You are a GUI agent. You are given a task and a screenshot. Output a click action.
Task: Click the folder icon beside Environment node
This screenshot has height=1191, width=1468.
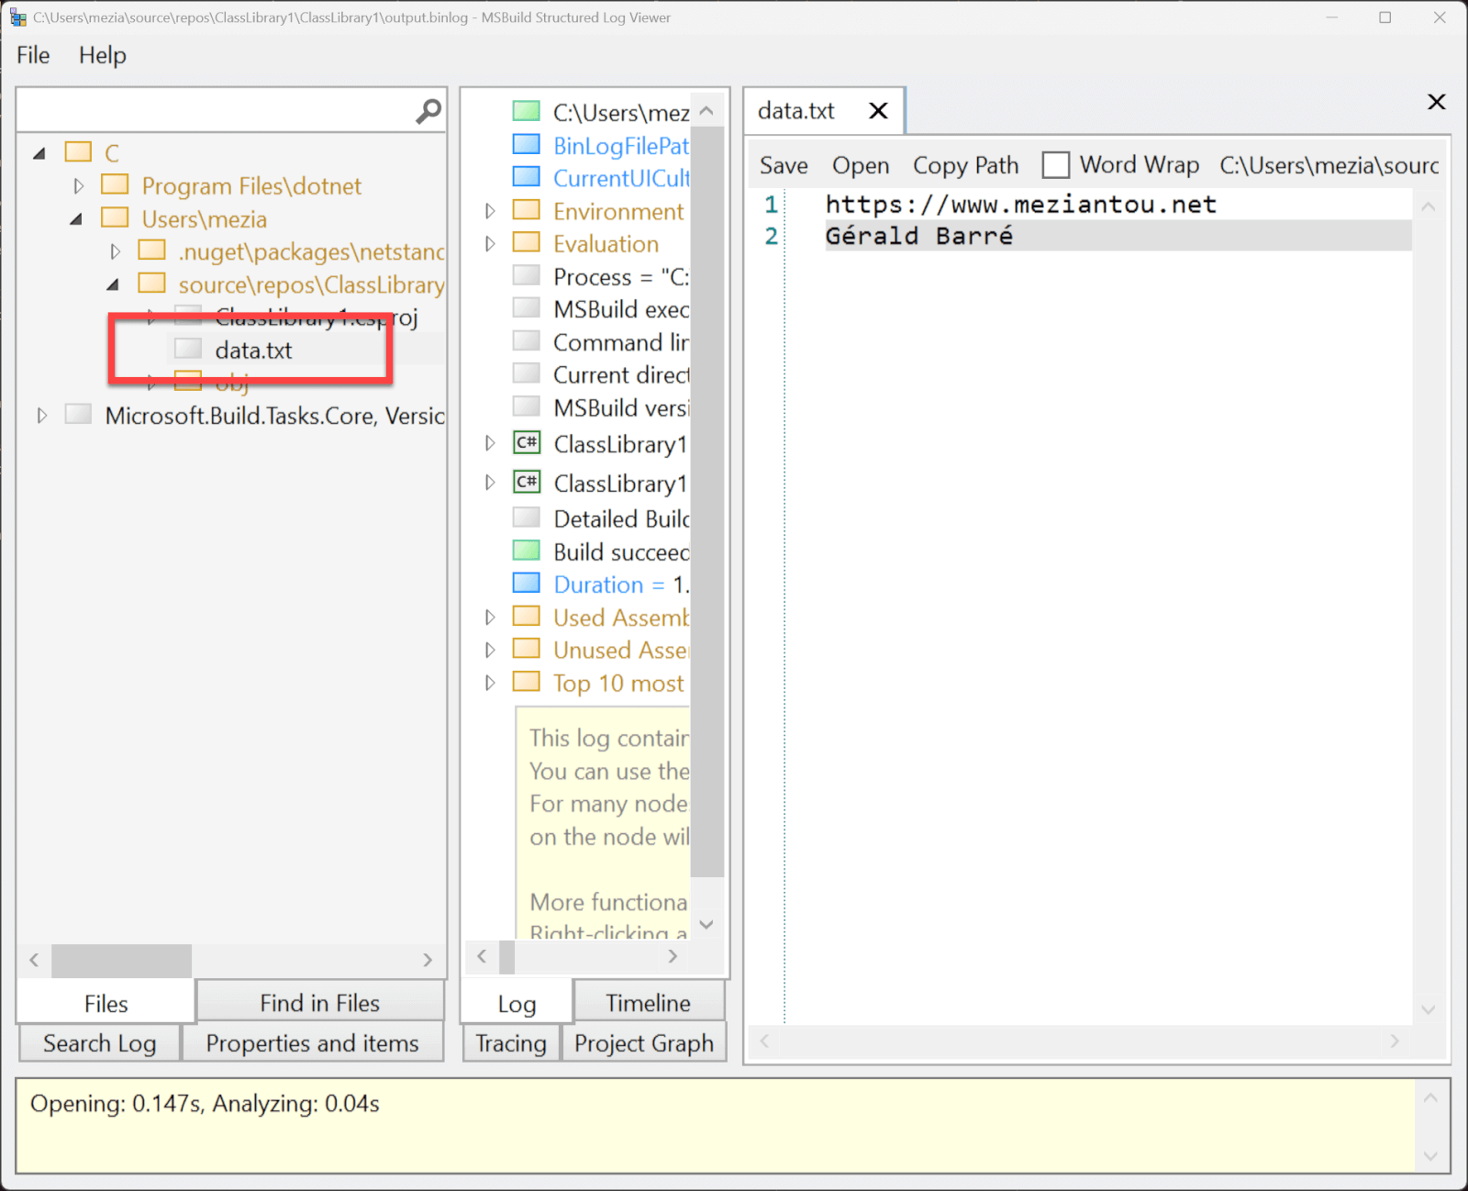527,210
